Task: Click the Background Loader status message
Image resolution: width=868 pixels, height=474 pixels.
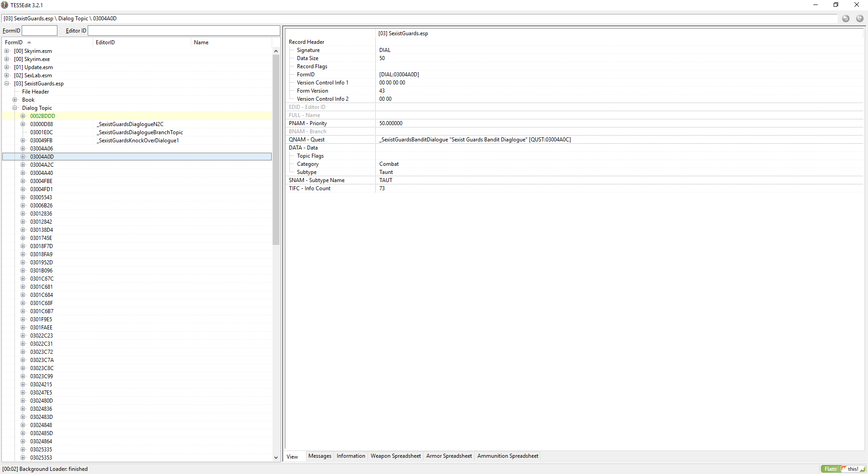Action: (x=45, y=469)
